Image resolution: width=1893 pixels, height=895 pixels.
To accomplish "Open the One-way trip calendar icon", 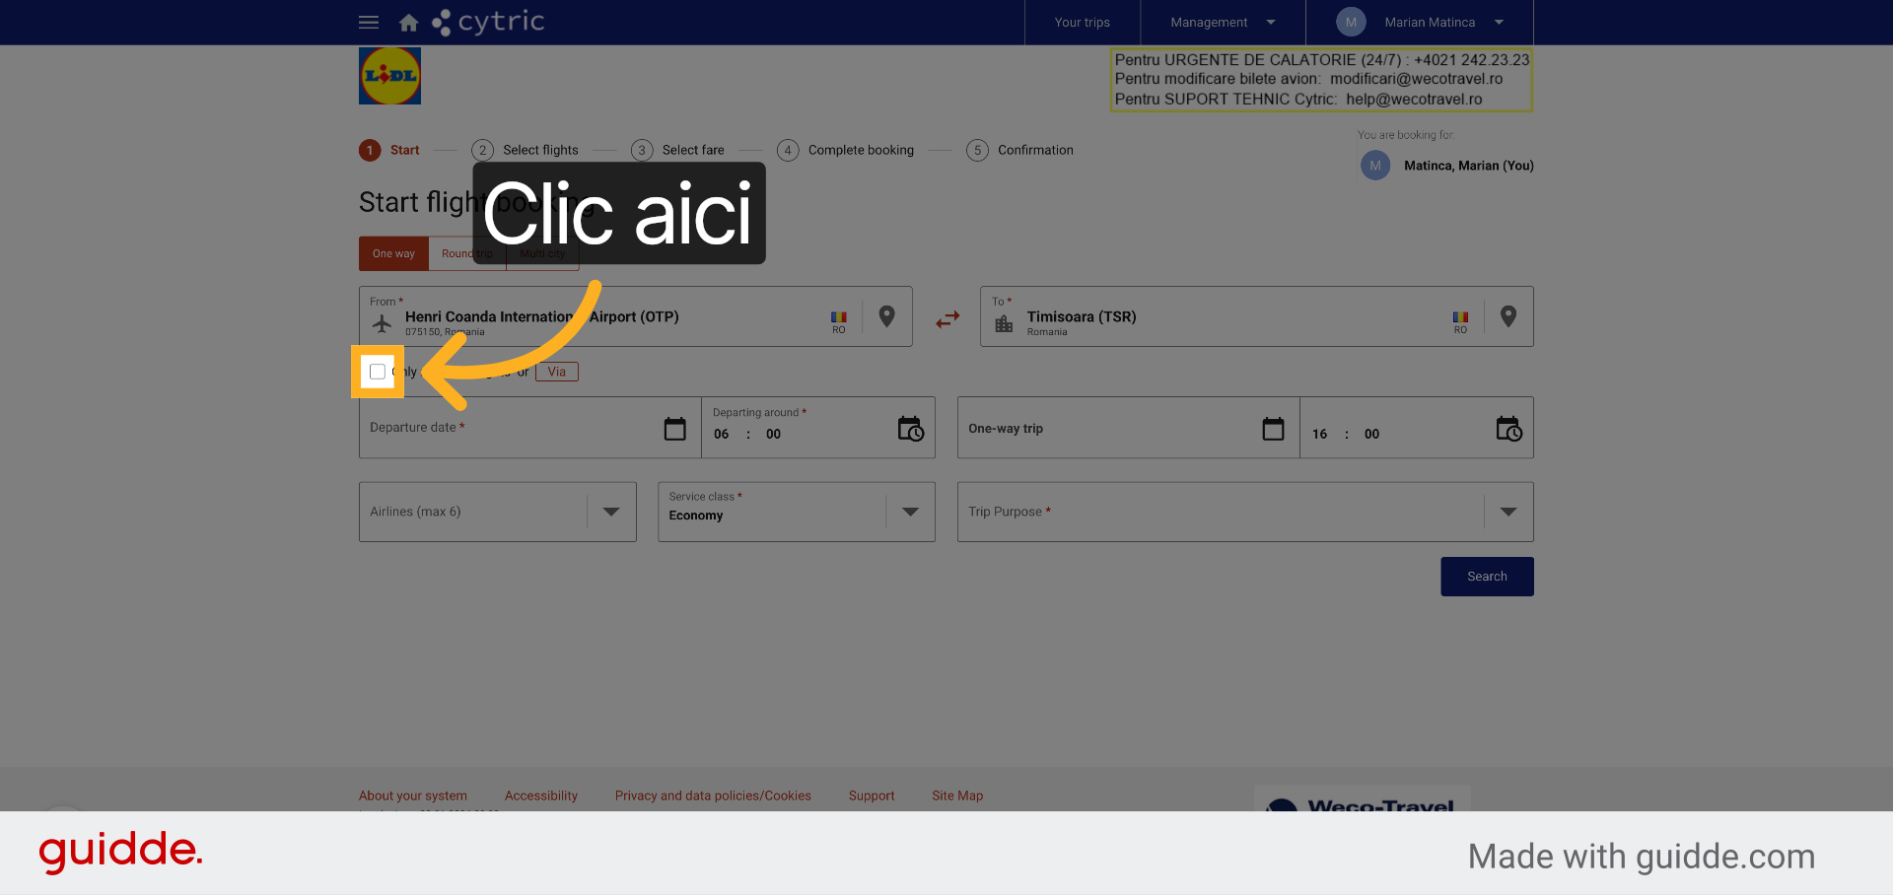I will coord(1274,429).
